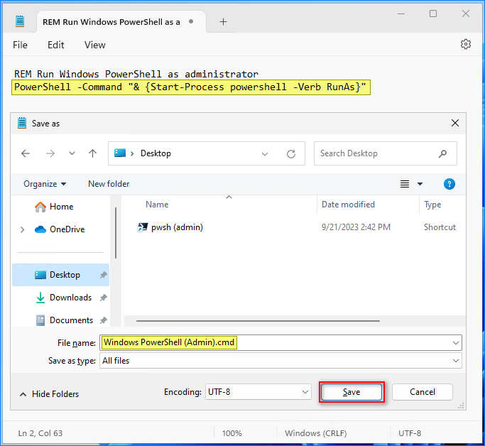Viewport: 485px width, 446px height.
Task: Sort files by Date modified column
Action: (x=348, y=205)
